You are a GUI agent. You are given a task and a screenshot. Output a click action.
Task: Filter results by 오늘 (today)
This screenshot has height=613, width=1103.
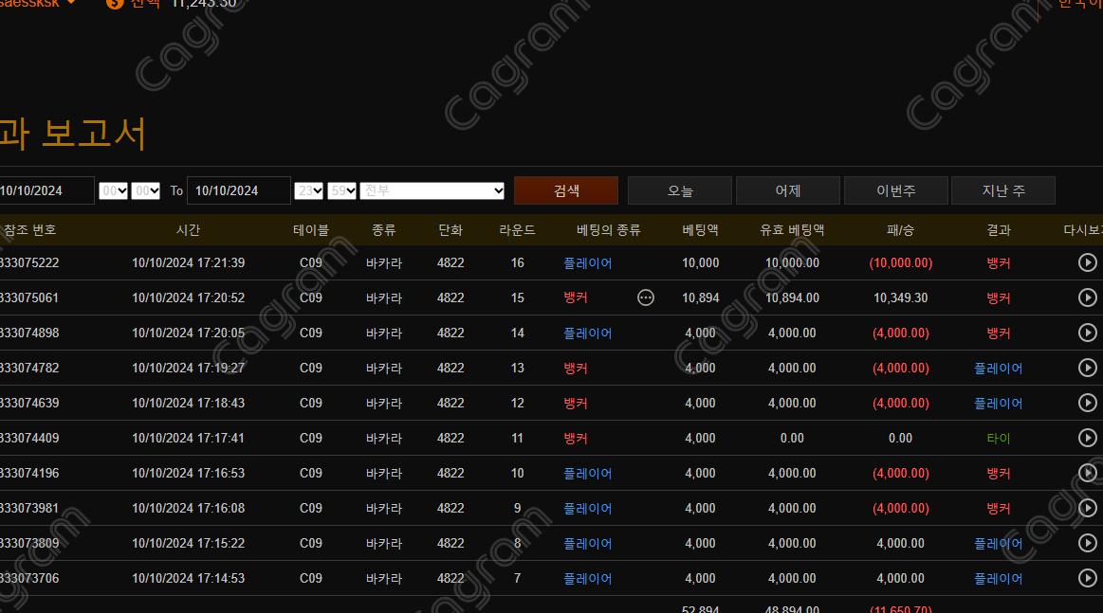(x=680, y=190)
